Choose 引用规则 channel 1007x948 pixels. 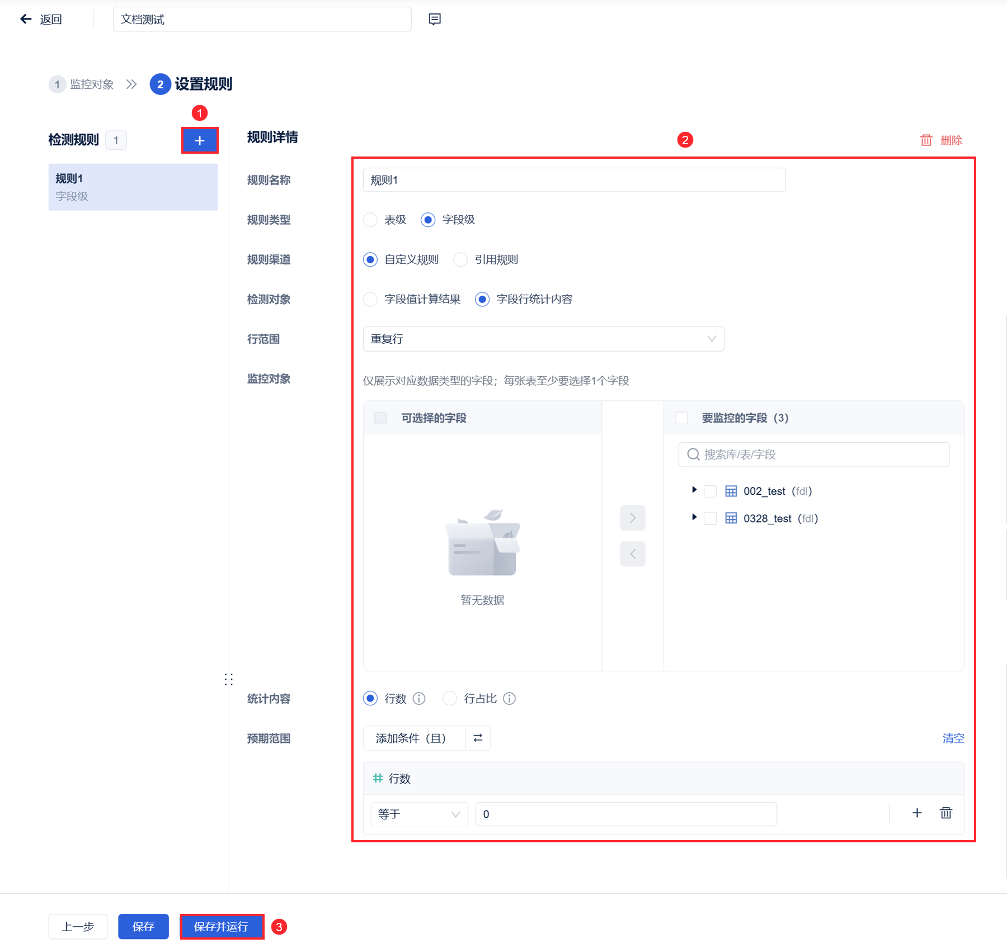point(460,259)
